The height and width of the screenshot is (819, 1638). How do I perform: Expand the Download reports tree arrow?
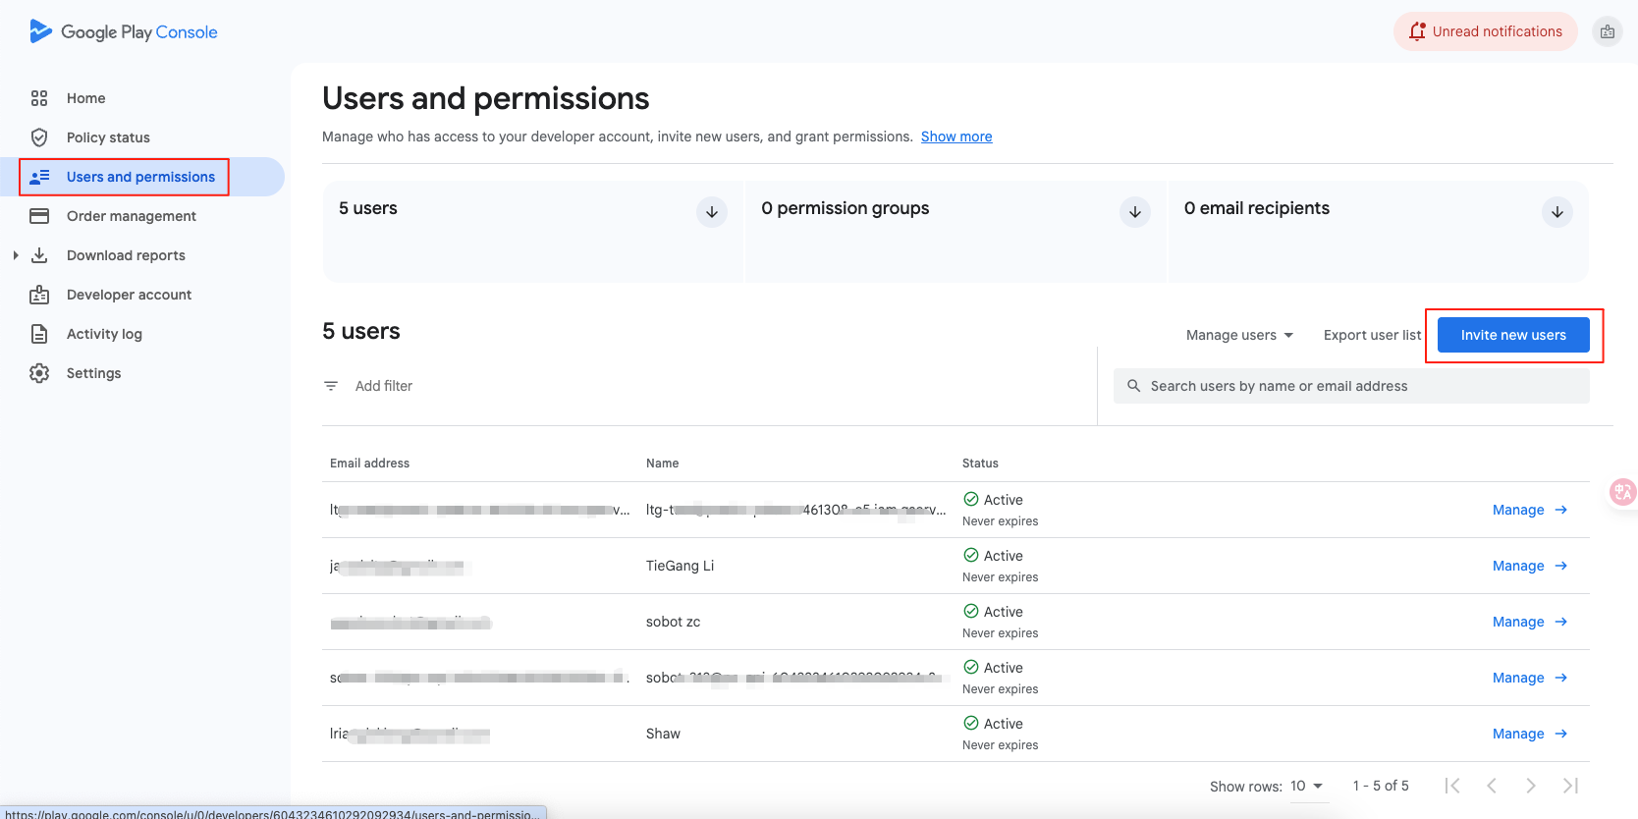click(x=16, y=255)
